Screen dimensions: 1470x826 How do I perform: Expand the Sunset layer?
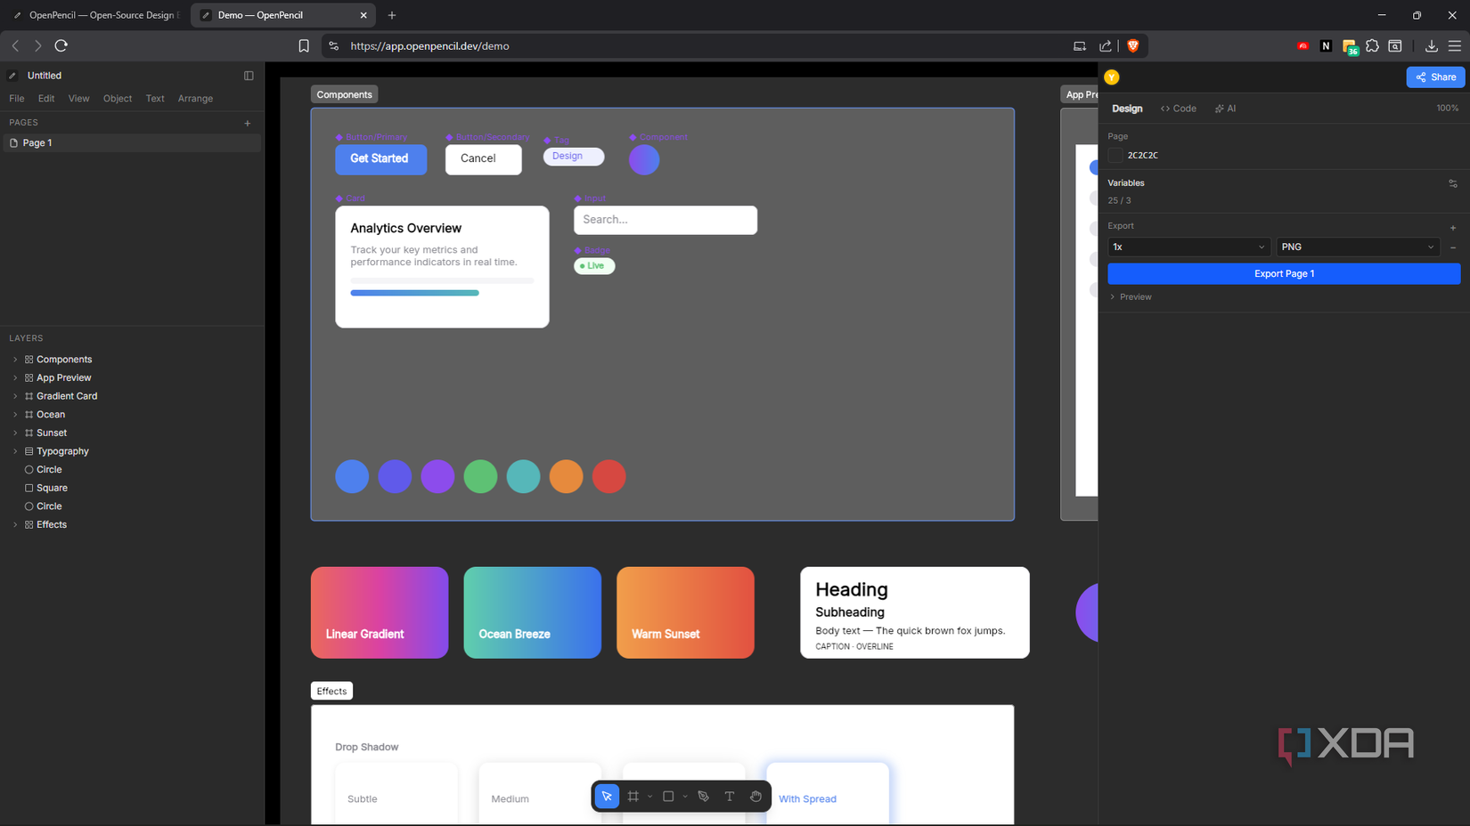pyautogui.click(x=15, y=433)
